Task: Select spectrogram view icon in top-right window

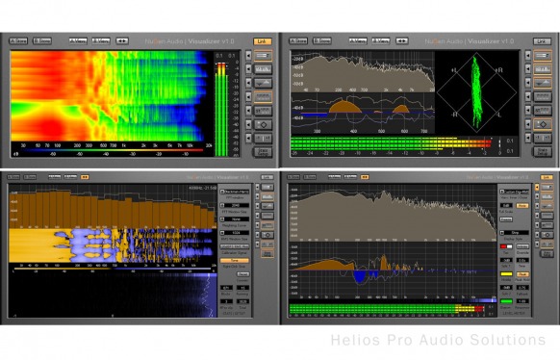Action: pos(543,96)
